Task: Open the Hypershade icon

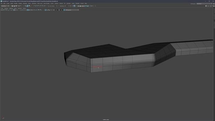Action: point(86,6)
